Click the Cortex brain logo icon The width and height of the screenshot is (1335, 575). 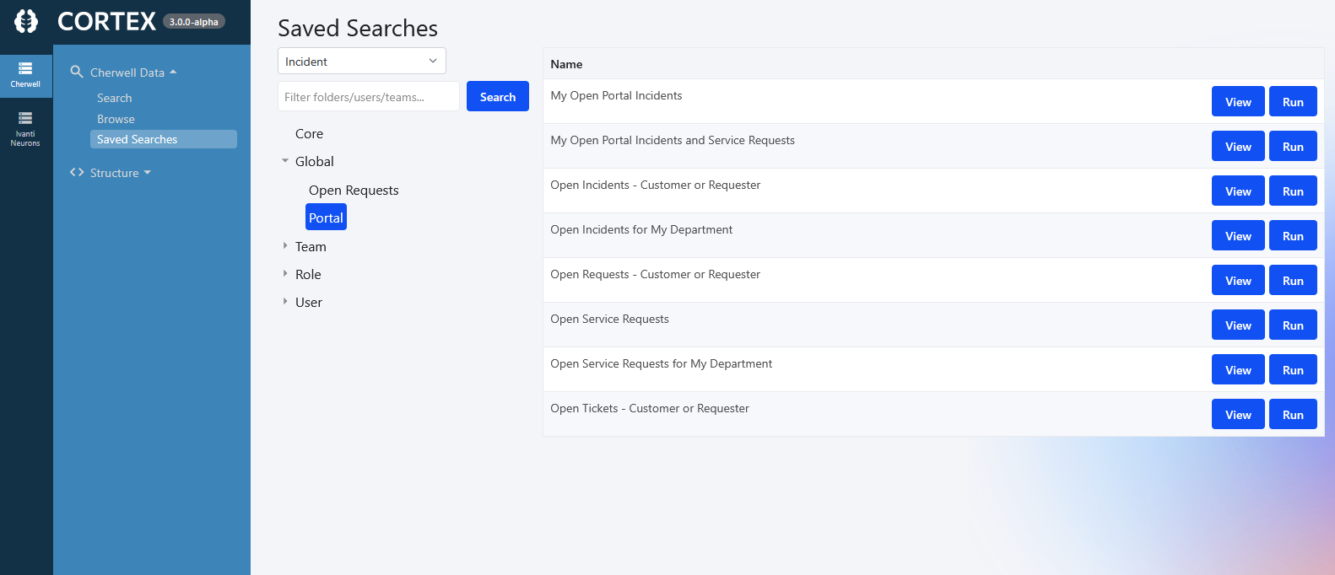(26, 21)
